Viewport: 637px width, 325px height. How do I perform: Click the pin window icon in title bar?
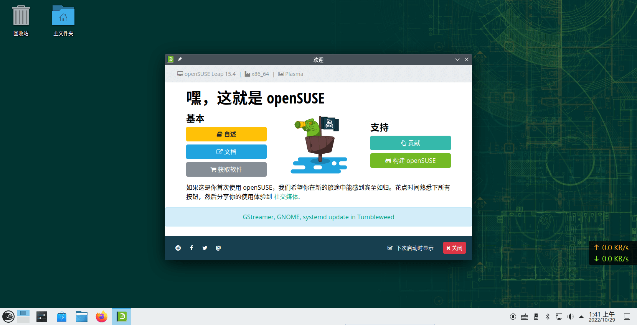click(x=180, y=59)
